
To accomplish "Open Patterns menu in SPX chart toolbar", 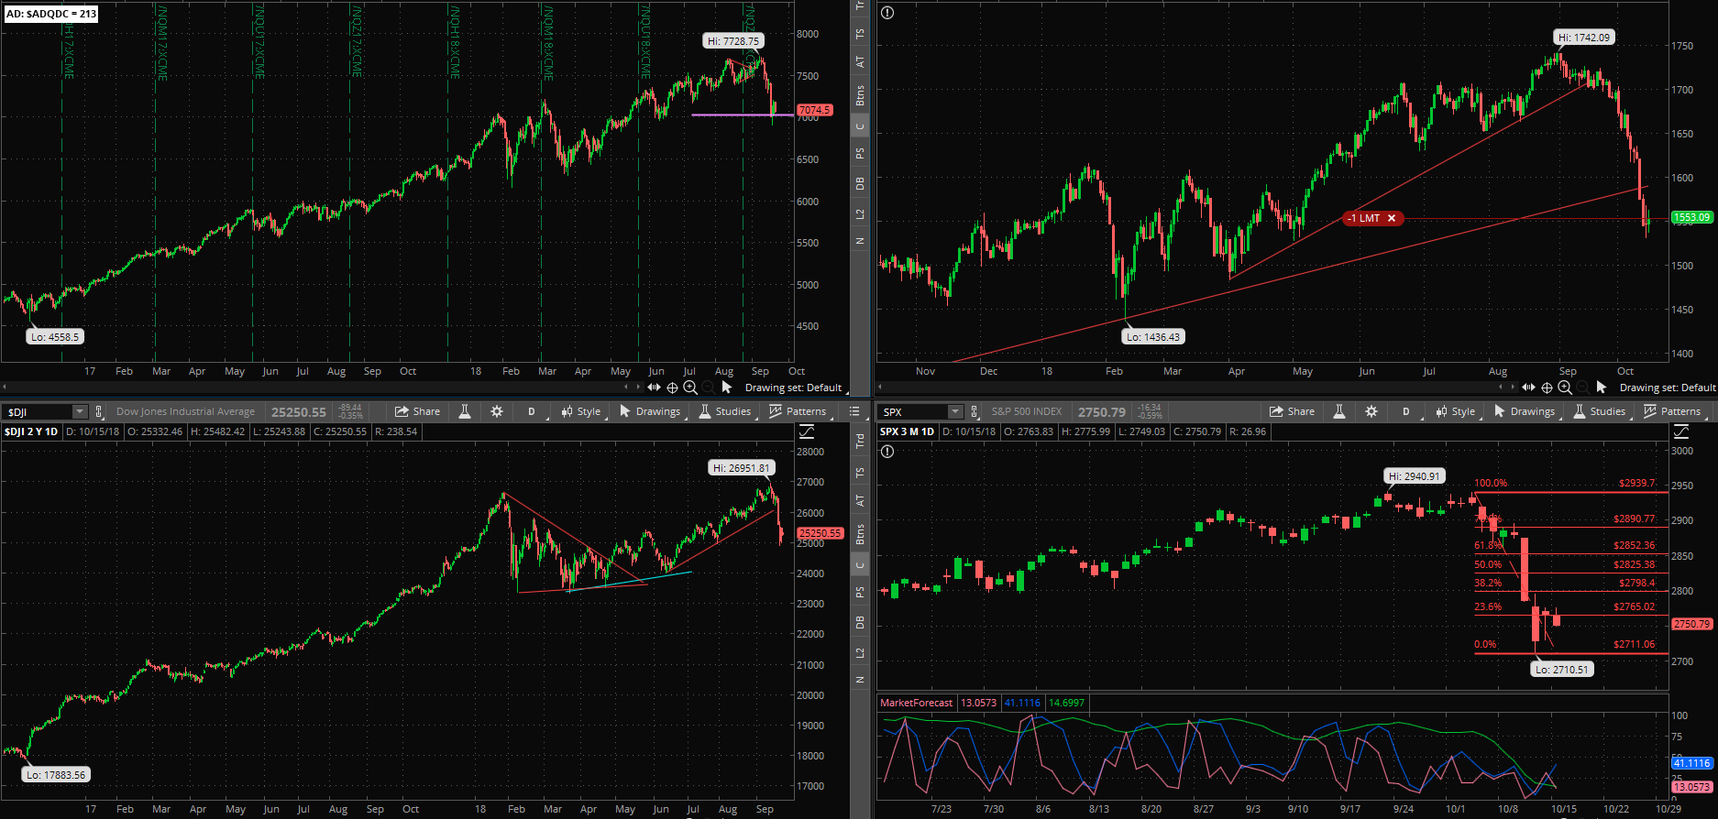I will coord(1672,411).
